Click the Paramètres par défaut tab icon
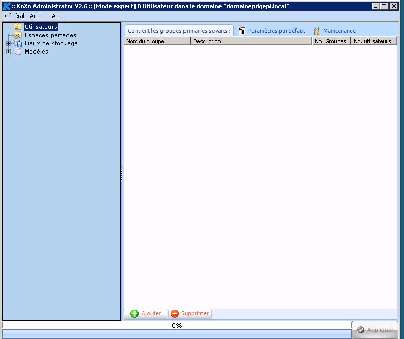 click(242, 31)
